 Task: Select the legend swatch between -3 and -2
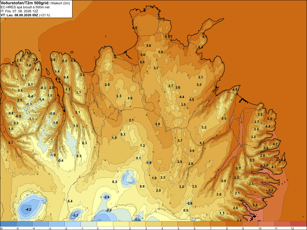coord(56,224)
